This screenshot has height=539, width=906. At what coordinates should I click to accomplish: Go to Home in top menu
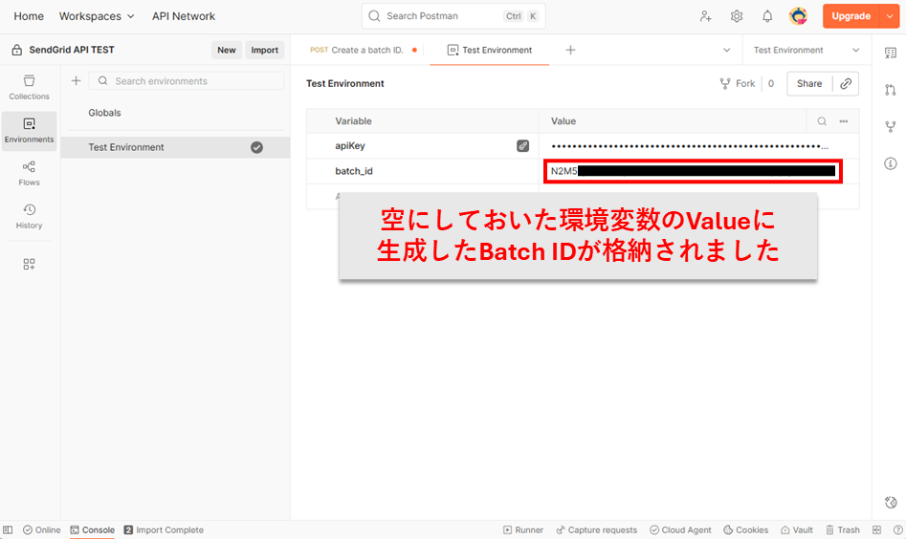[29, 16]
